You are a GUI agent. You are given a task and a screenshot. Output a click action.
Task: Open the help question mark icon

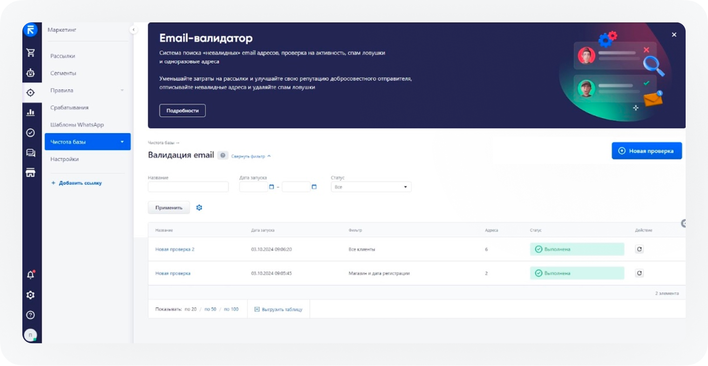click(x=31, y=315)
